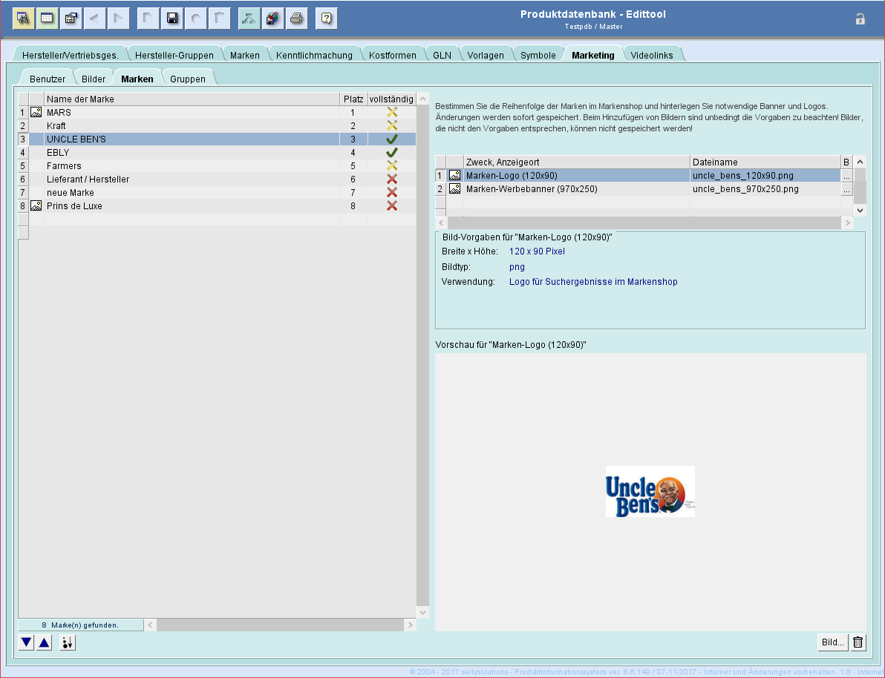Click the image icon next to MARS
The image size is (885, 678).
click(36, 112)
